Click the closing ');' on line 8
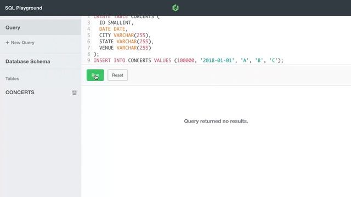This screenshot has height=197, width=351. 97,54
